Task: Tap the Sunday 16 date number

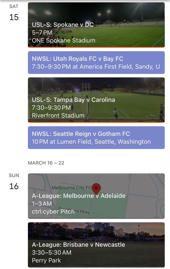Action: 14,186
